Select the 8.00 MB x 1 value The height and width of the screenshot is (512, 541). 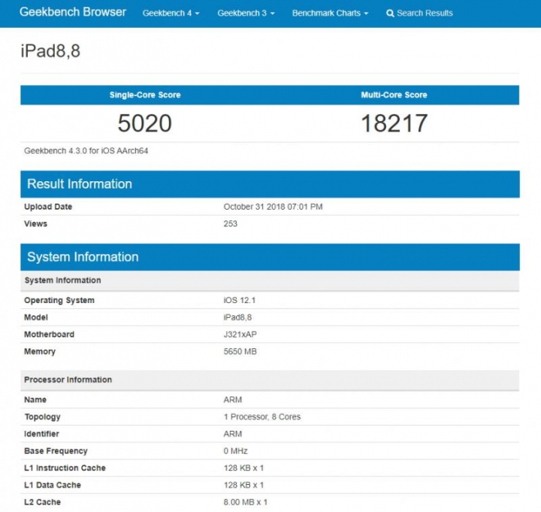pyautogui.click(x=245, y=502)
